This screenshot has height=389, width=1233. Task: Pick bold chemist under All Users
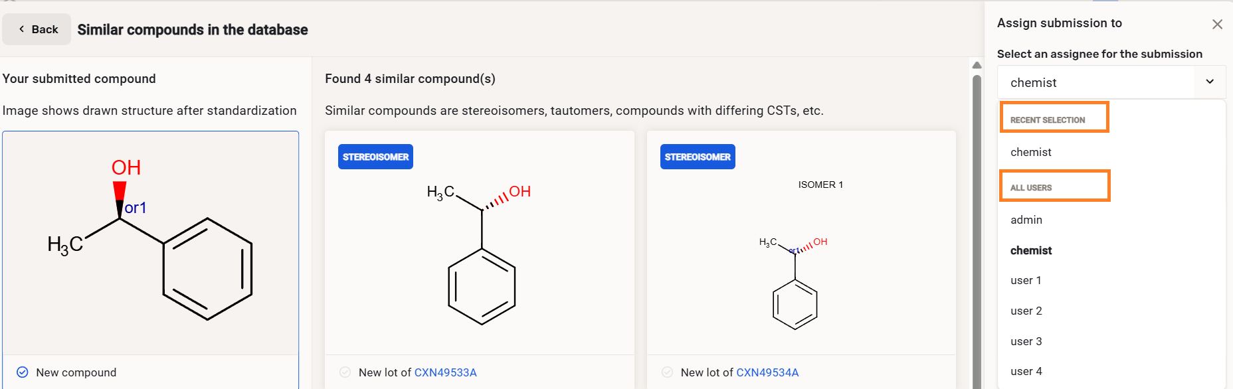tap(1031, 250)
